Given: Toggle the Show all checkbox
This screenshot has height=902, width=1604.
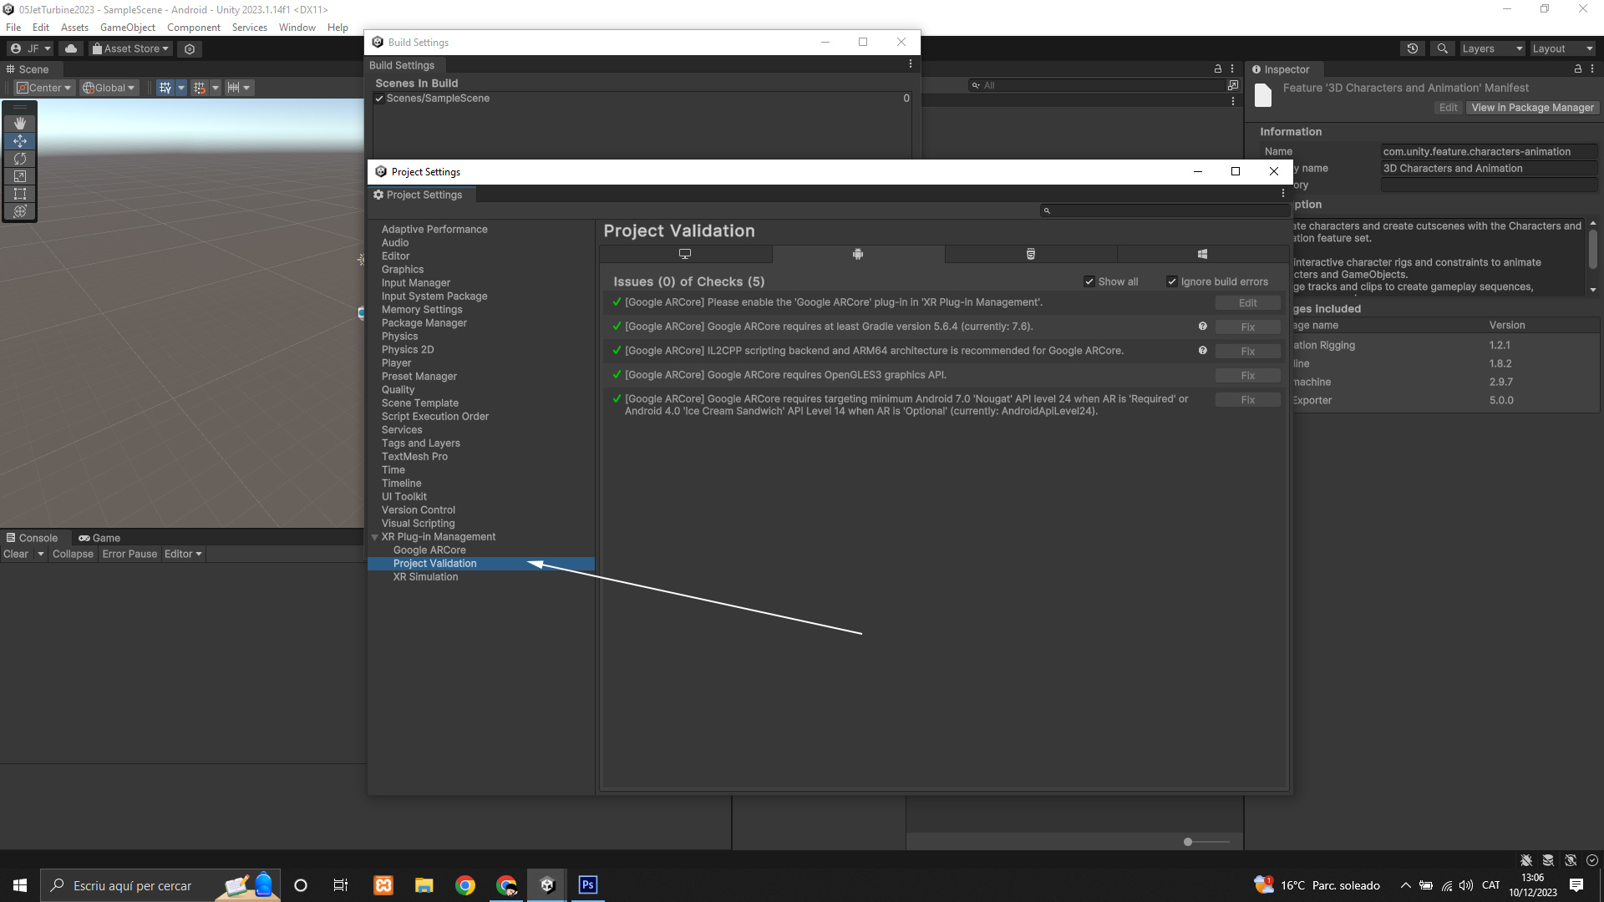Looking at the screenshot, I should coord(1089,281).
